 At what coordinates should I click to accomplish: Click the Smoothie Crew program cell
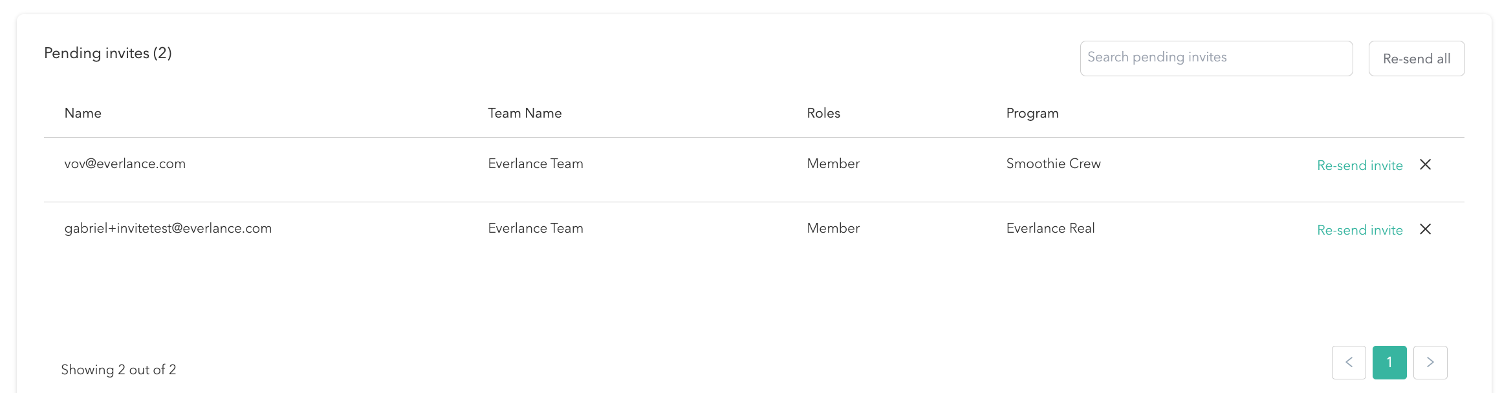pos(1053,164)
